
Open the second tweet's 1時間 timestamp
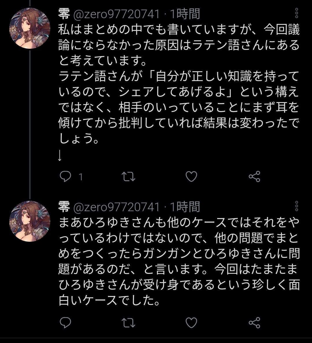(x=185, y=207)
